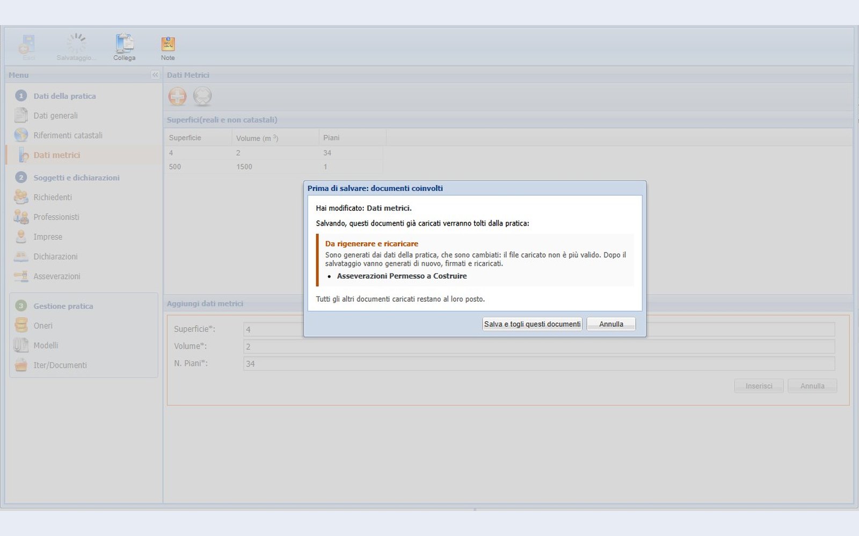Click the Superficie column header

coord(198,138)
